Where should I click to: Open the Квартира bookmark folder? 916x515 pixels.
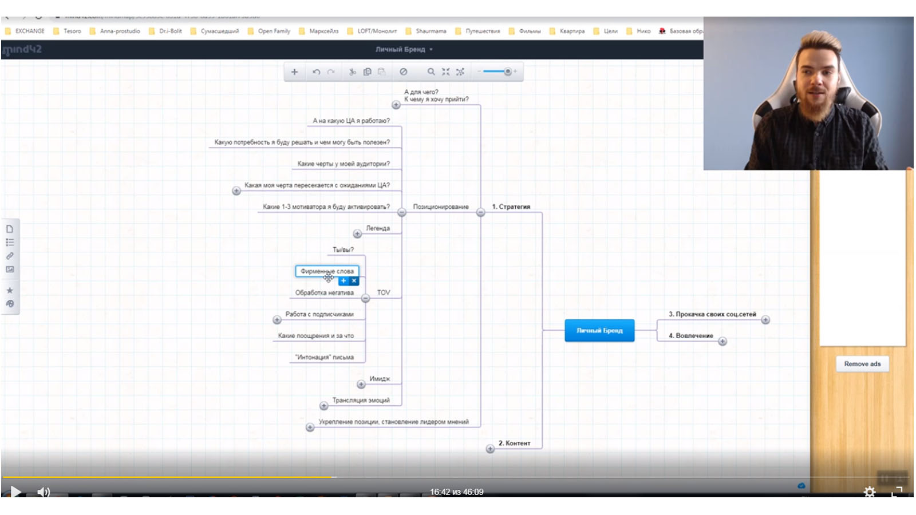(x=567, y=31)
